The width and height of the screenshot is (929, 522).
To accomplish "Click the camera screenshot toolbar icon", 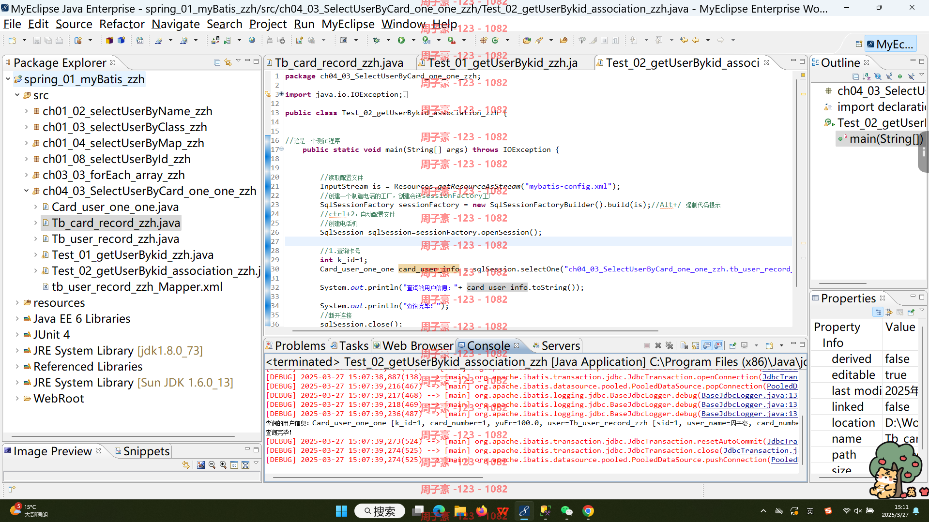I will pyautogui.click(x=344, y=41).
